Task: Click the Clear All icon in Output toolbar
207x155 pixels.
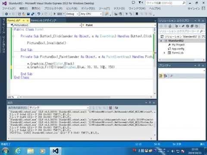Action: coord(110,108)
